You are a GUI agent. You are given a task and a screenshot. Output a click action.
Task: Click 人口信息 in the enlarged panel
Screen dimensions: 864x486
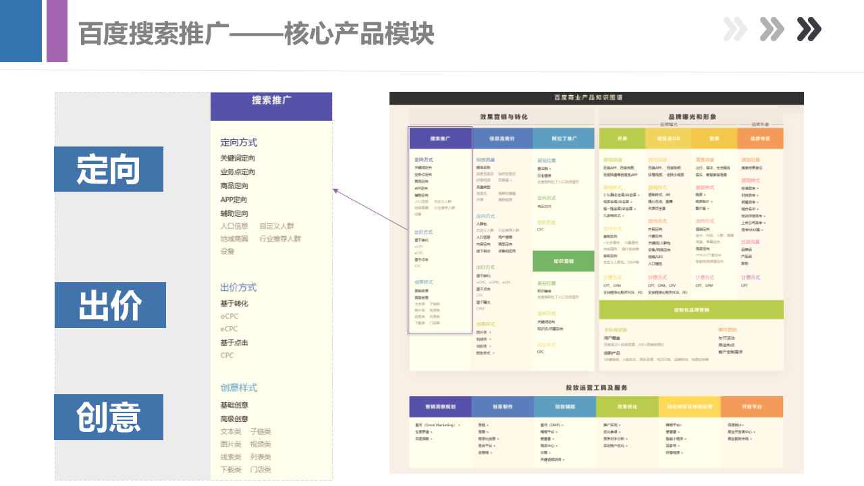point(234,226)
